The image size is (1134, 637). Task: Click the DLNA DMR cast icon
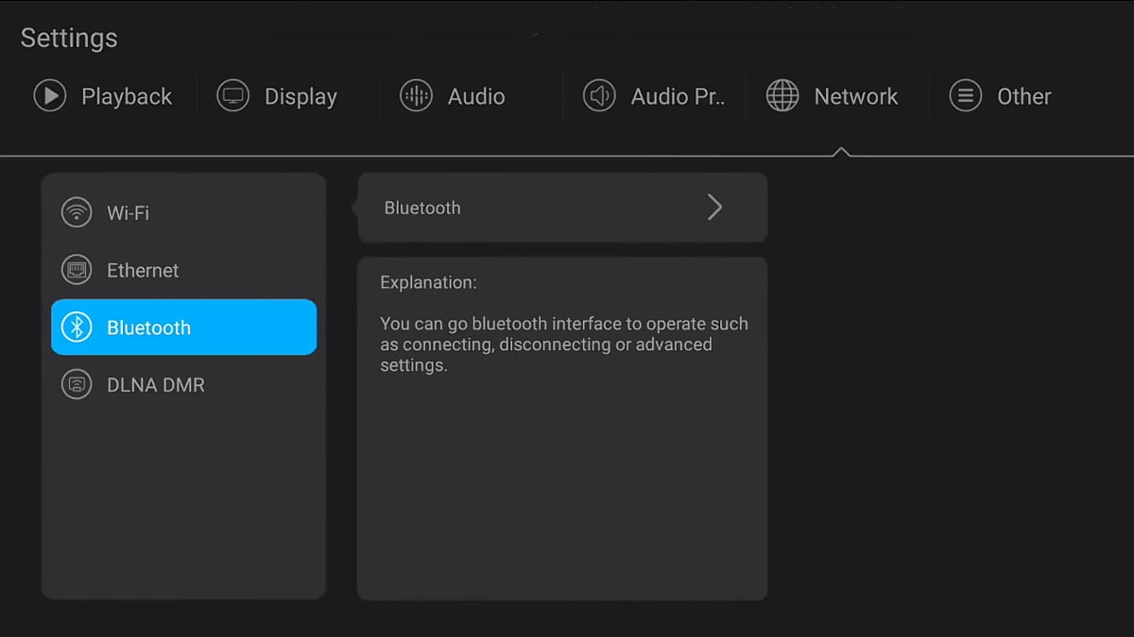click(77, 385)
